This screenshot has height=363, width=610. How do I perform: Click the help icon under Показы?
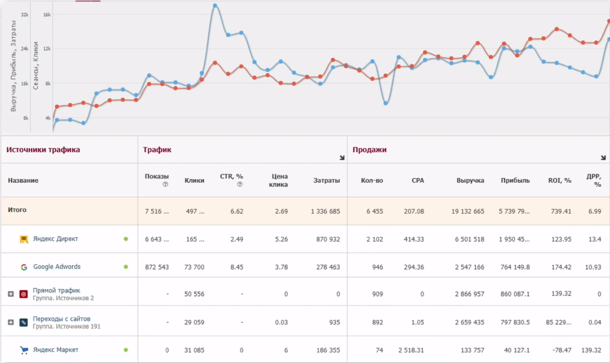pyautogui.click(x=165, y=184)
